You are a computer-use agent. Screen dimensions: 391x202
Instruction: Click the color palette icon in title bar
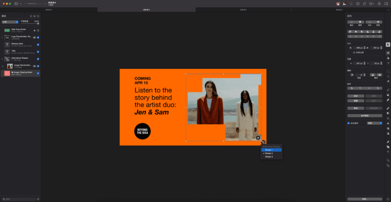(x=344, y=4)
